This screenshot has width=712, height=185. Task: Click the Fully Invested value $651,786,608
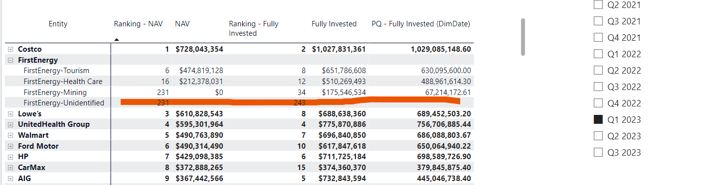tap(344, 71)
